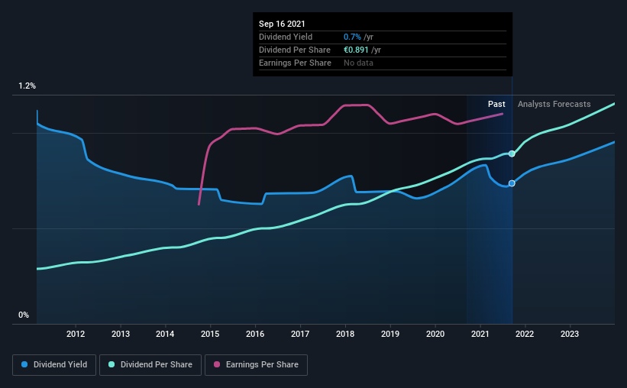Click the €0.891 dividend per share value
Screen dimensions: 627x388
pyautogui.click(x=356, y=50)
